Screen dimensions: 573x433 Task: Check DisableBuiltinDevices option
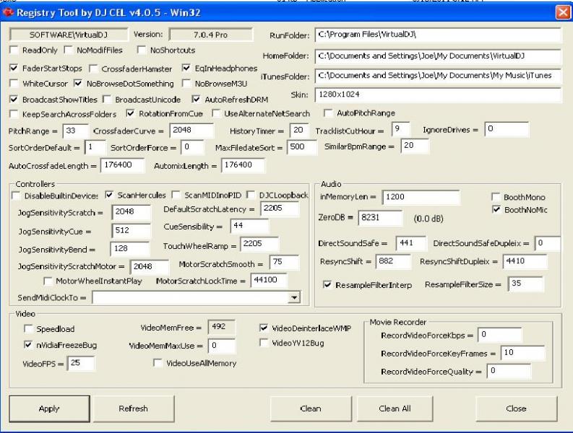point(16,196)
